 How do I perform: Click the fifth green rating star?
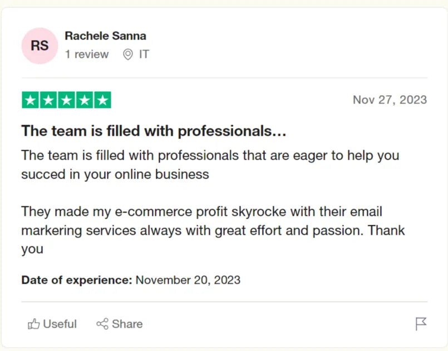click(102, 100)
